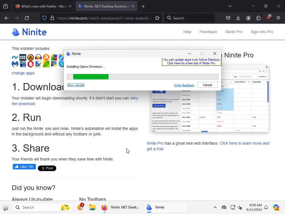Click the X Post share button
This screenshot has height=214, width=285.
[x=47, y=168]
